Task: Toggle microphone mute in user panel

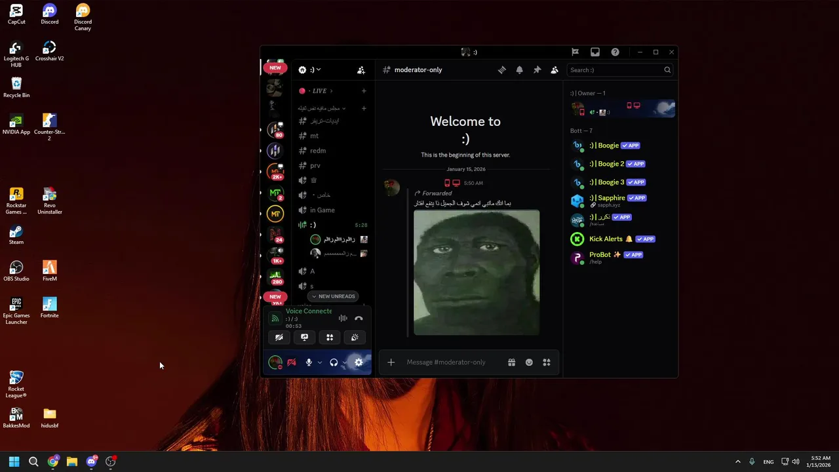Action: tap(309, 363)
